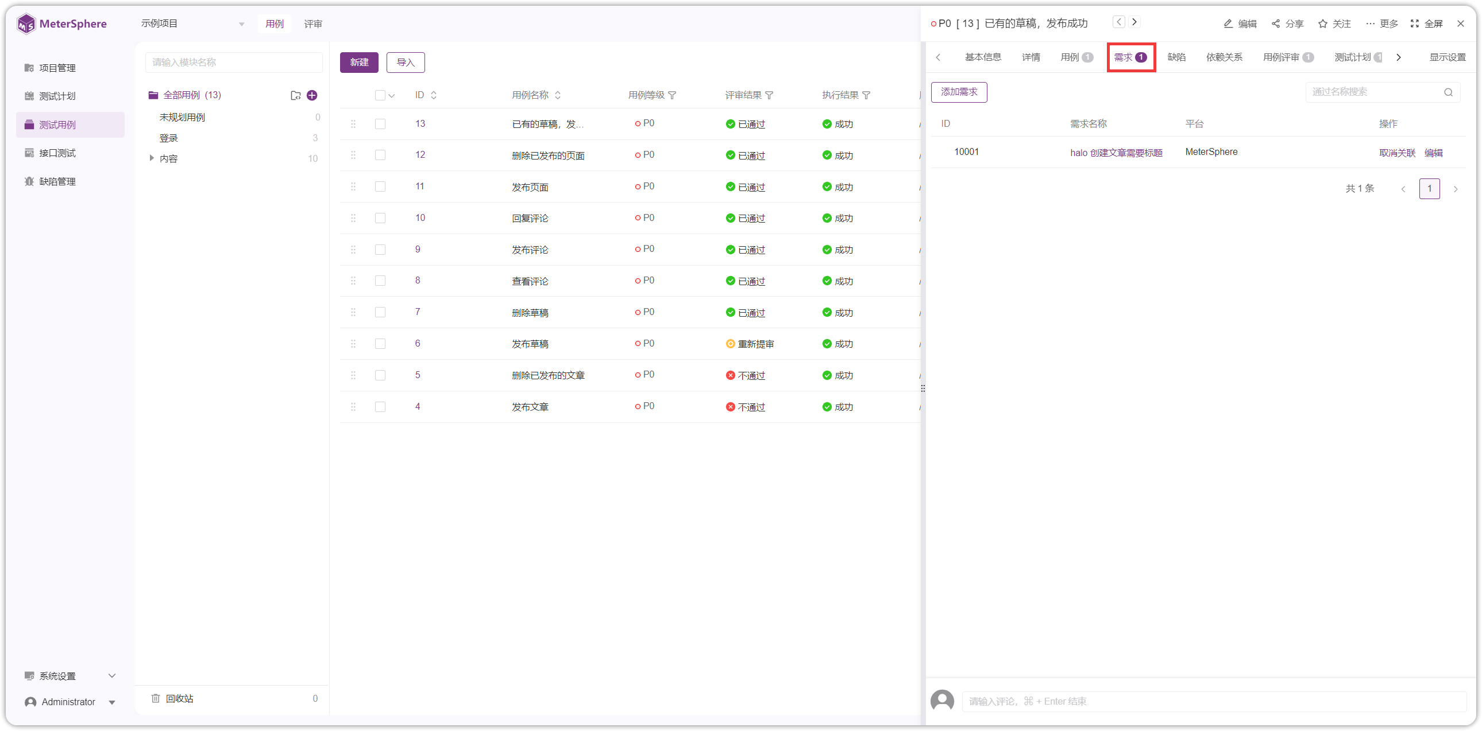The width and height of the screenshot is (1482, 731).
Task: Check the checkbox for case 8
Action: 380,281
